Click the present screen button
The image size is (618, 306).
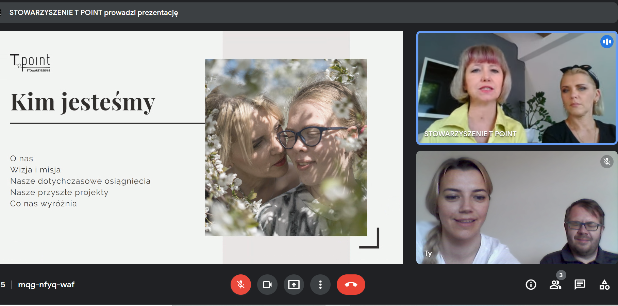(294, 285)
